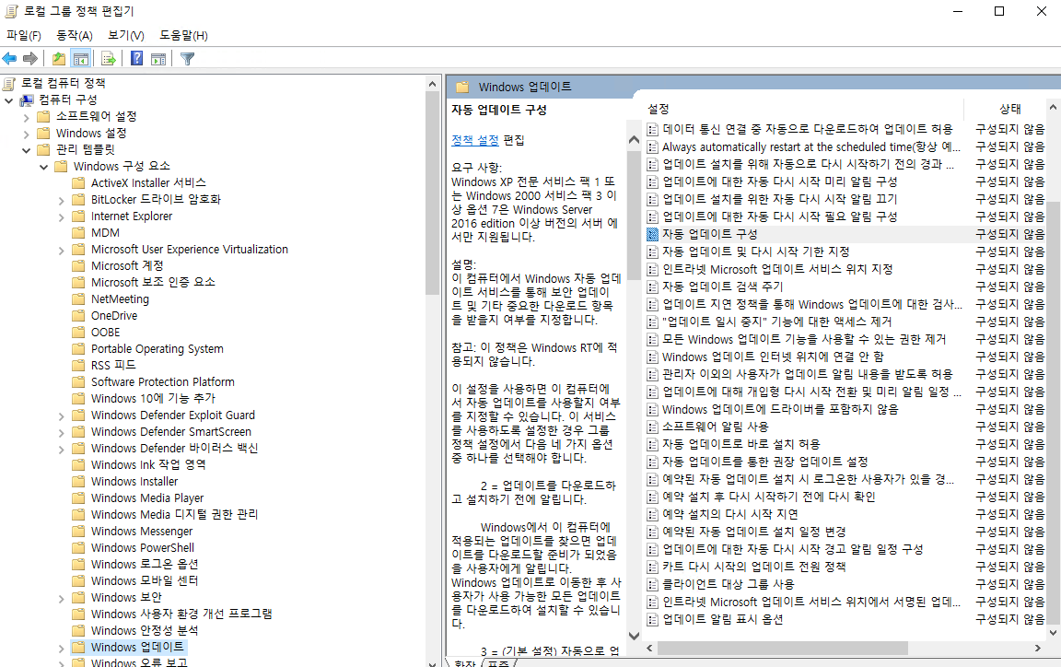
Task: Click the 컴퓨터 구성 computer icon
Action: coord(27,99)
